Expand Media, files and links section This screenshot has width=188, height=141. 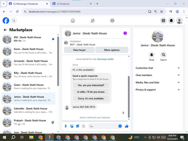coord(158,82)
